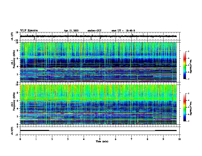
Task: Click time axis tick label "8"
Action: click(147, 139)
